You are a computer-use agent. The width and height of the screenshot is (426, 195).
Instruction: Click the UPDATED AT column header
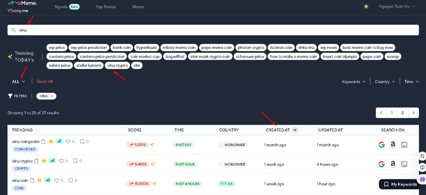pyautogui.click(x=331, y=130)
